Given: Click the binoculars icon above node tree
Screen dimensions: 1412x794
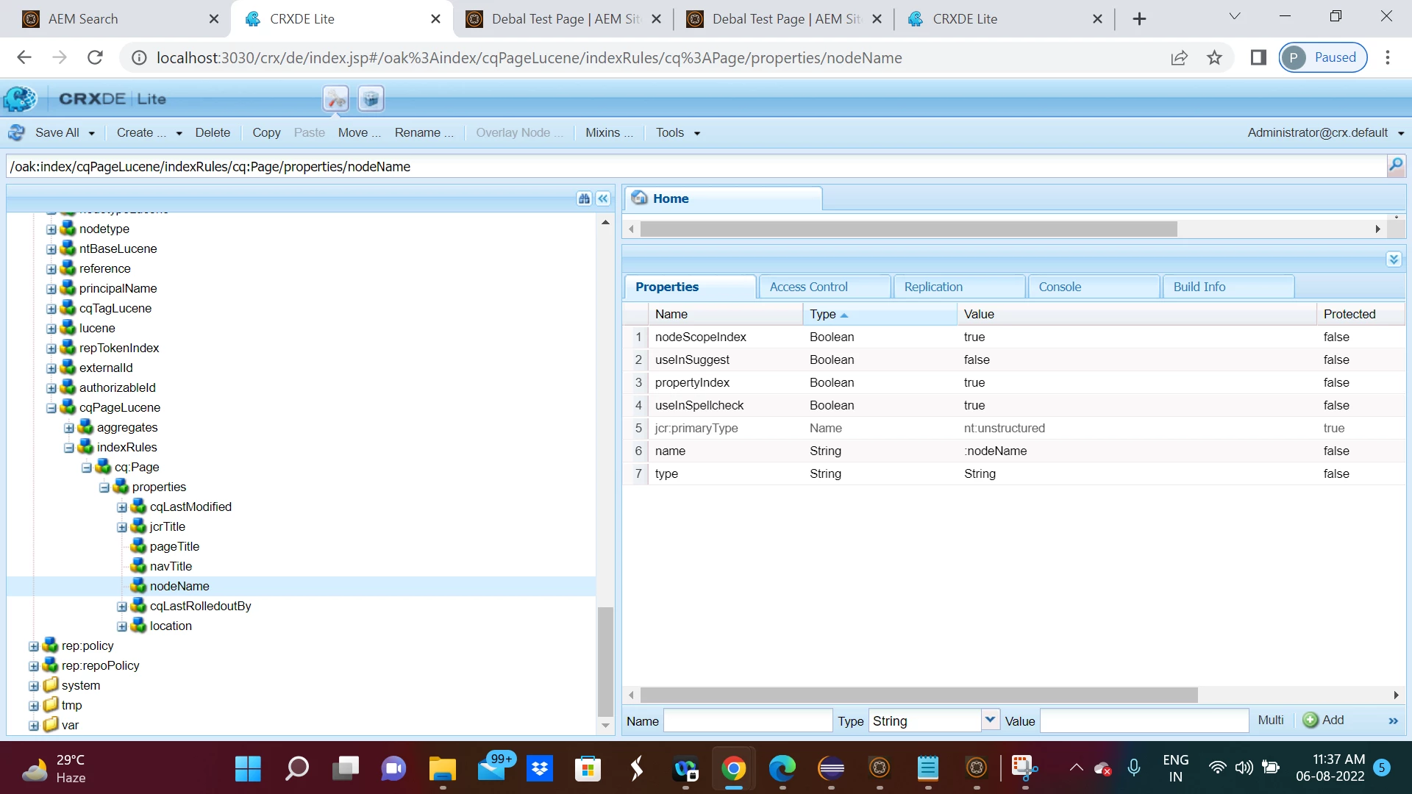Looking at the screenshot, I should [584, 198].
